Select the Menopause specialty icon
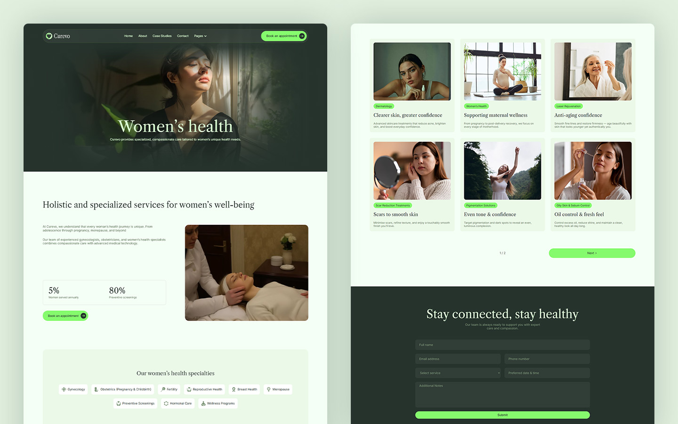Viewport: 678px width, 424px height. point(267,389)
